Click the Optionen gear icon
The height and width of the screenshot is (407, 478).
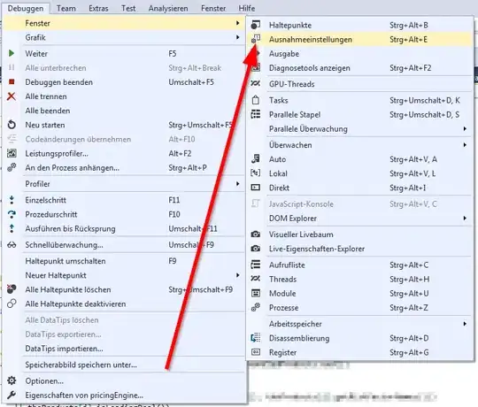pos(12,380)
